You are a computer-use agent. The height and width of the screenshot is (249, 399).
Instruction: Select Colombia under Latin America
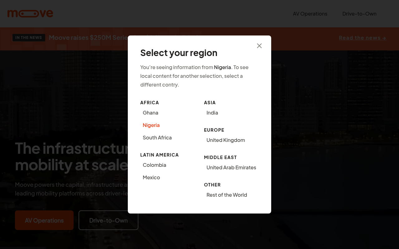154,165
